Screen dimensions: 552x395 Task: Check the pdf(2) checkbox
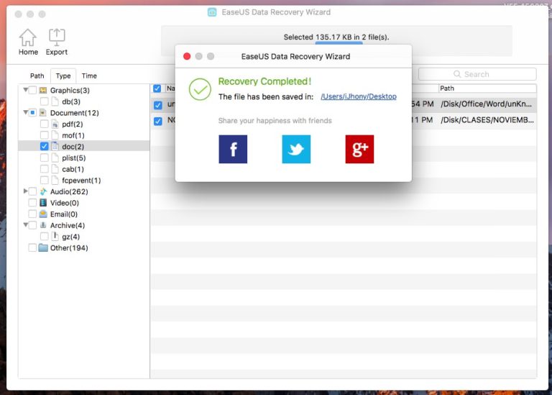pos(45,124)
